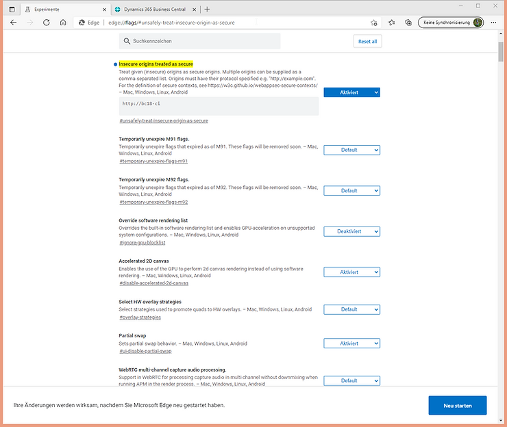This screenshot has width=507, height=427.
Task: Add this page to favorites star
Action: coord(373,23)
